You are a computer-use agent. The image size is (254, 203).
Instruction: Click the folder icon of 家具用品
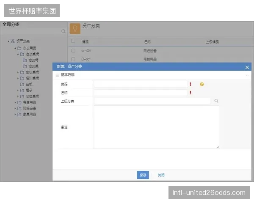pos(19,115)
